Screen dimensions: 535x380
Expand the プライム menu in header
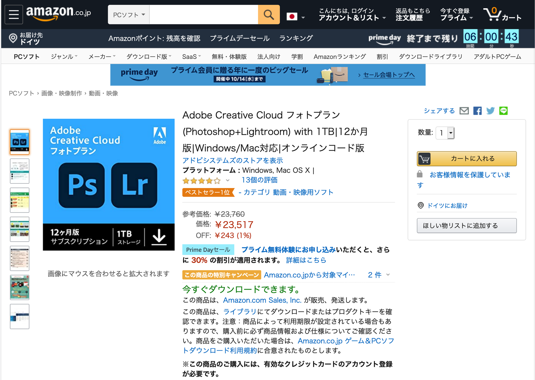(456, 15)
